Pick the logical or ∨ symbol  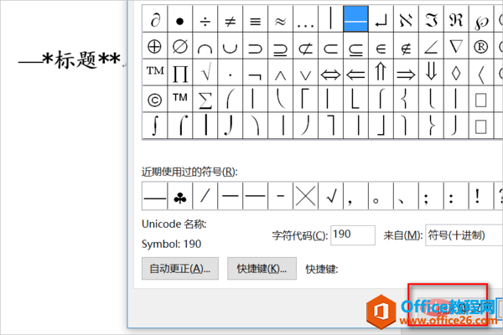(x=305, y=72)
